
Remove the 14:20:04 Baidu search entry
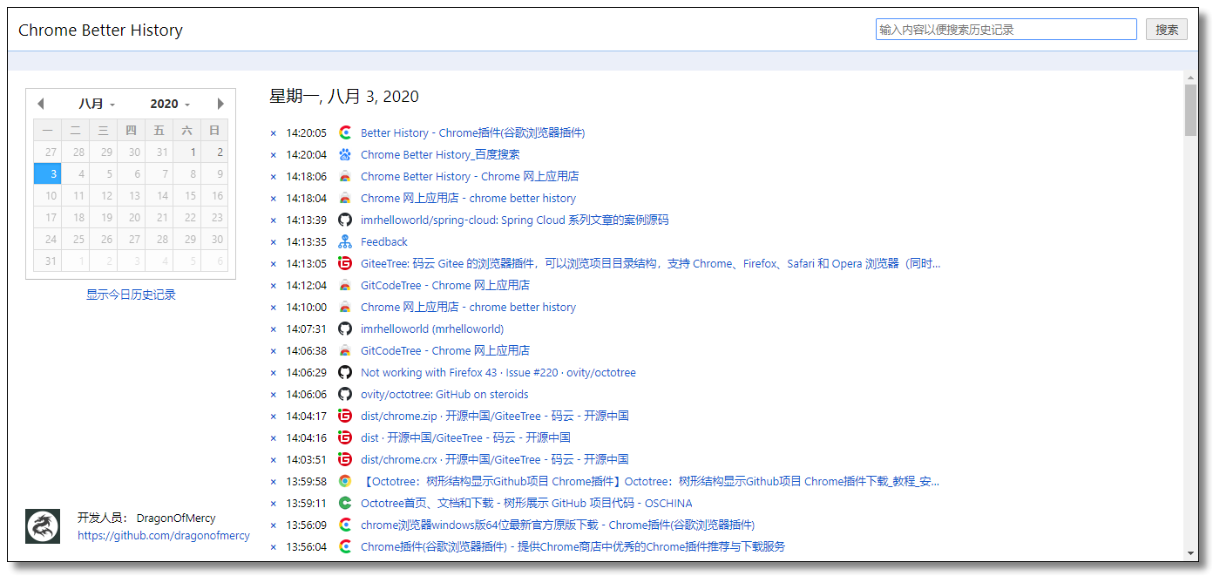pyautogui.click(x=273, y=155)
